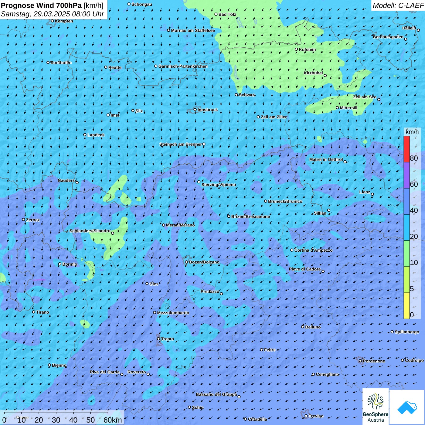
Task: Click the purple 60 km/h legend segment
Action: pyautogui.click(x=406, y=175)
